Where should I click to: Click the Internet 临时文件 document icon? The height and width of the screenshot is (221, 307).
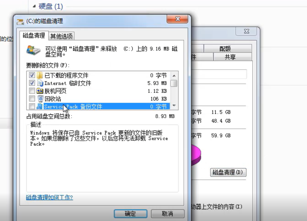[x=40, y=83]
